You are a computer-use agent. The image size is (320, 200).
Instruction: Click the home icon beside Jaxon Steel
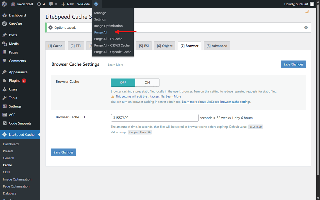[x=13, y=4]
